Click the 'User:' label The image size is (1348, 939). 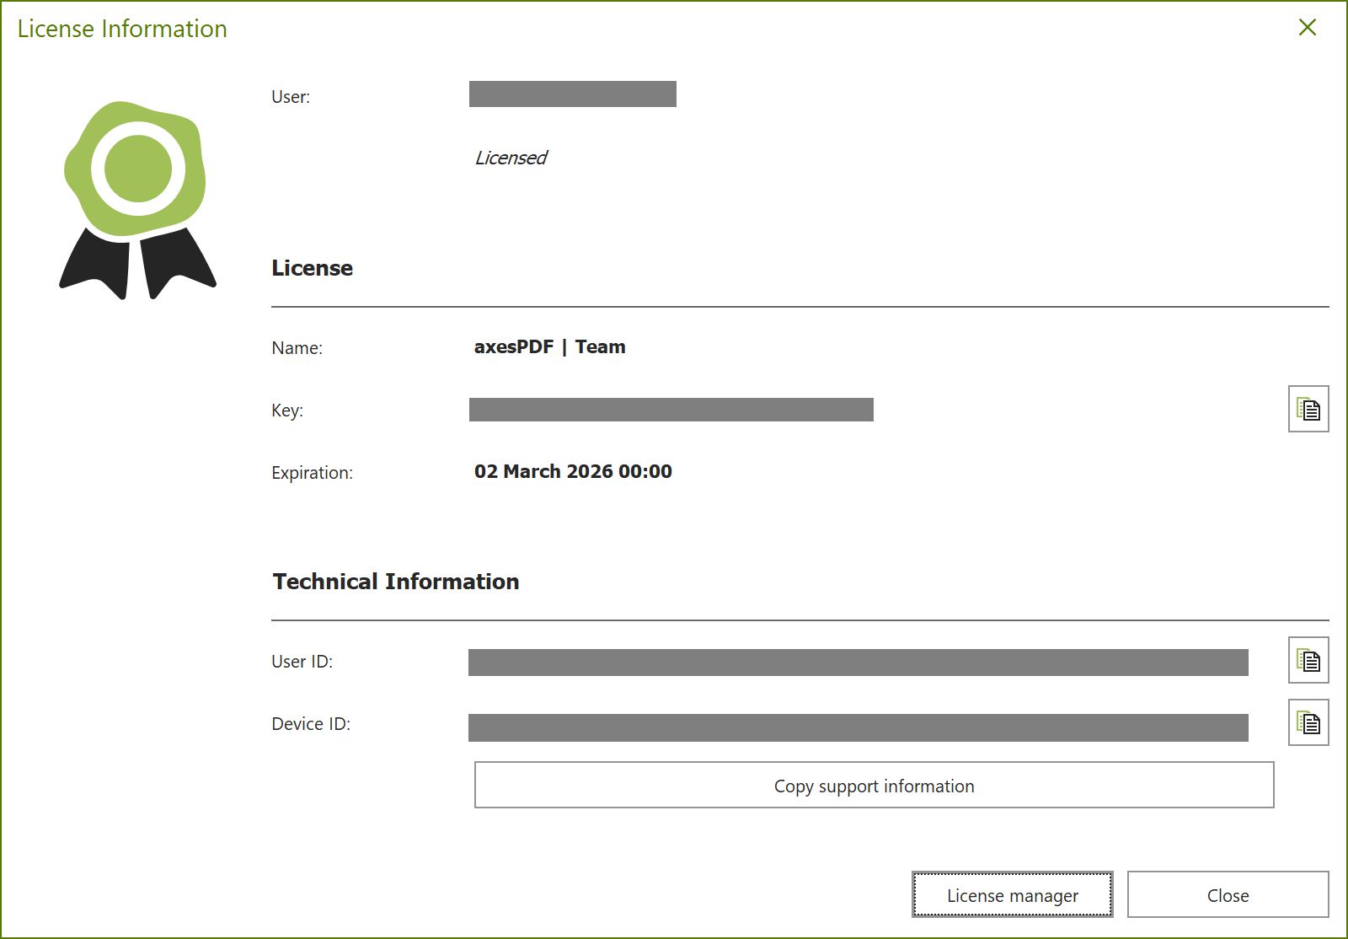pyautogui.click(x=291, y=97)
